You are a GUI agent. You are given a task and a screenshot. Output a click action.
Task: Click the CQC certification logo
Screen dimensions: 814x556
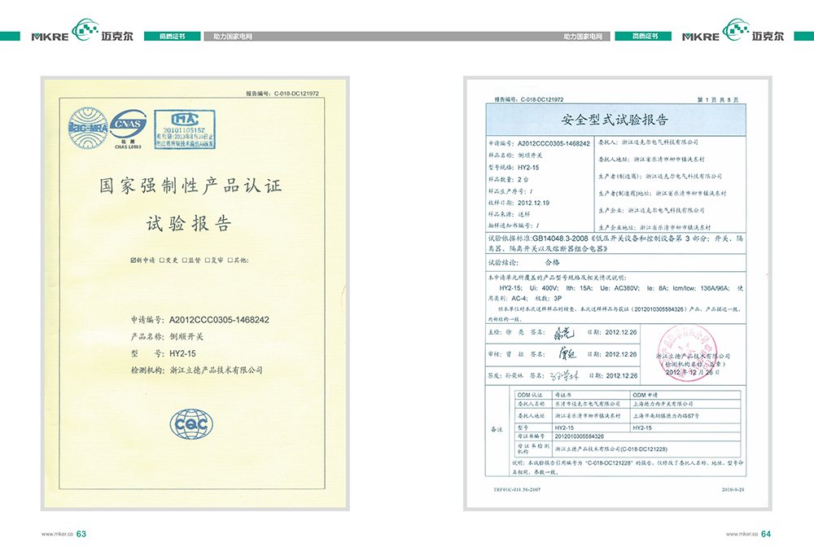pos(191,424)
